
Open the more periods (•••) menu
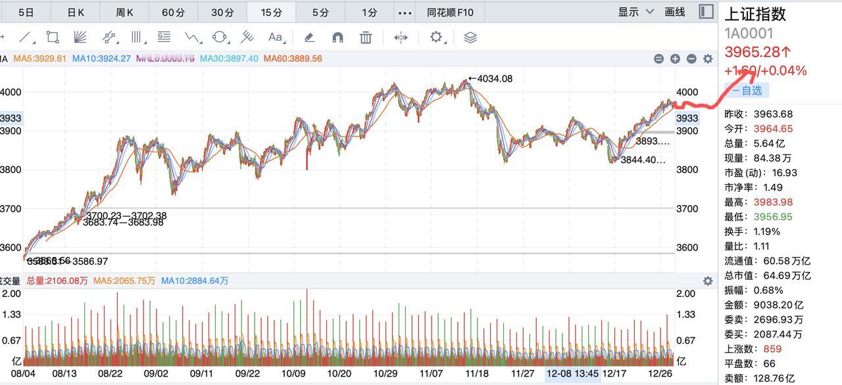click(405, 12)
